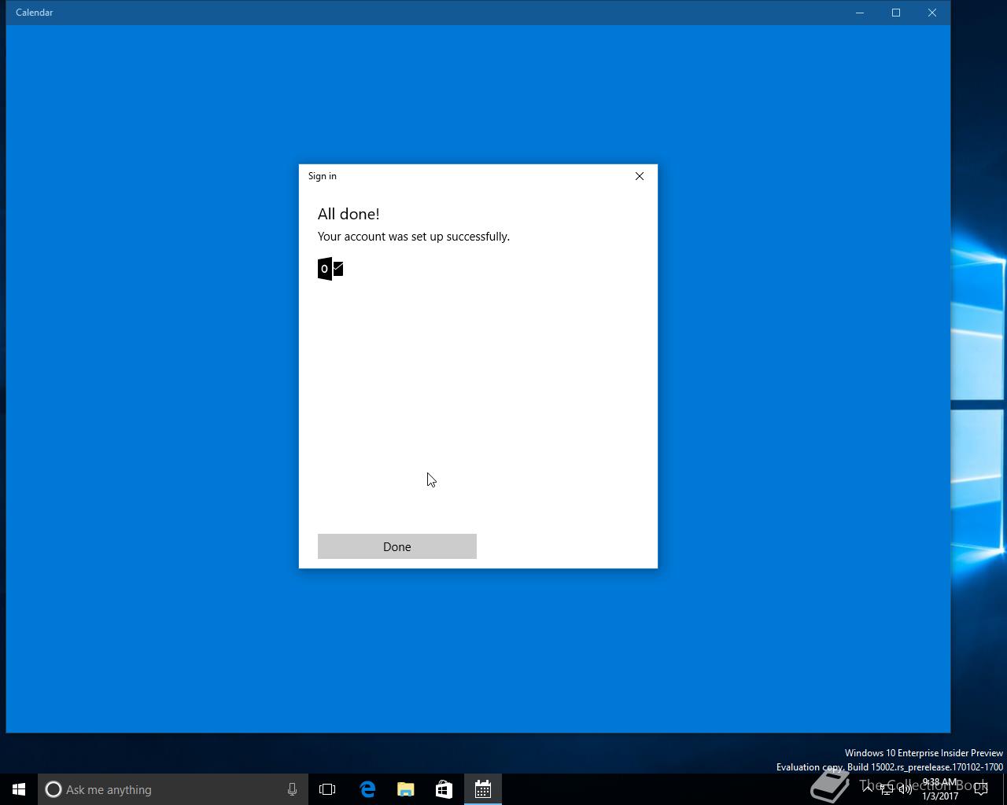Click the Done button
This screenshot has height=805, width=1007.
[x=397, y=546]
